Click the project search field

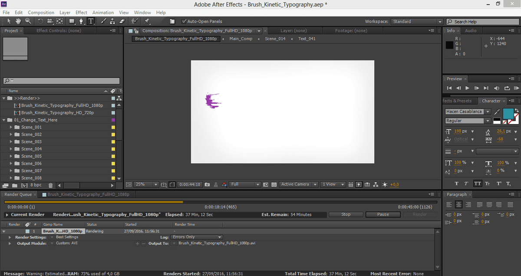(61, 81)
